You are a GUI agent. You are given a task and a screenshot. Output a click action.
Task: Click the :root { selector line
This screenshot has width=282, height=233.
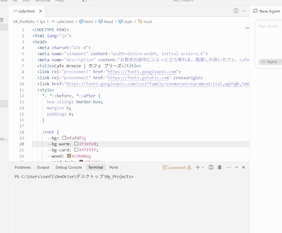(x=50, y=132)
